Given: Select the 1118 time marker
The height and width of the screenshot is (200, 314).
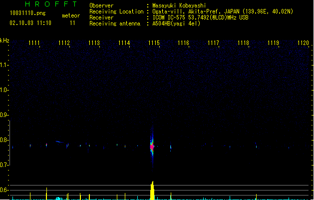Looking at the screenshot, I should [x=243, y=43].
